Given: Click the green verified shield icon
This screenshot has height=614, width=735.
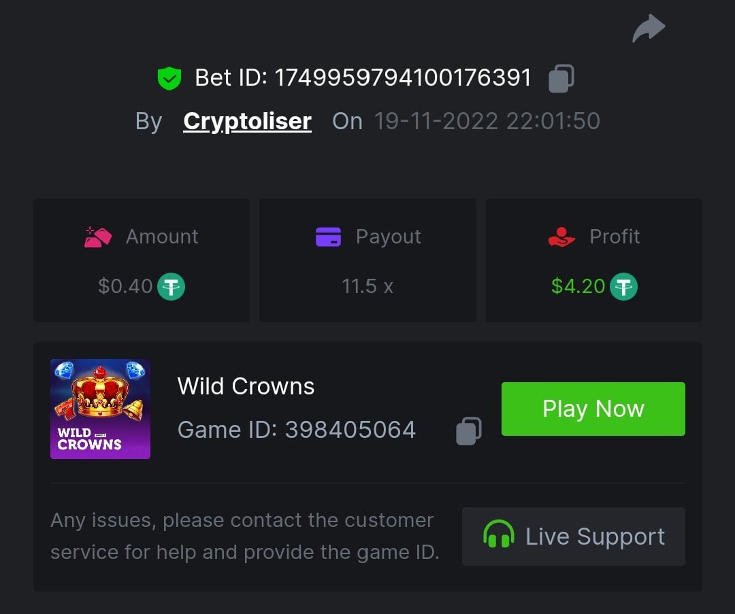Looking at the screenshot, I should (169, 78).
